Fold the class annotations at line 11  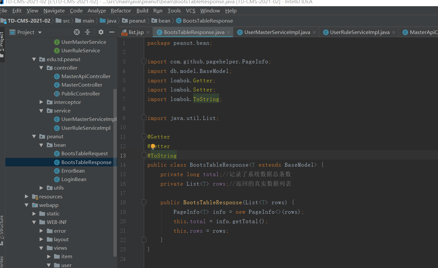(x=144, y=137)
